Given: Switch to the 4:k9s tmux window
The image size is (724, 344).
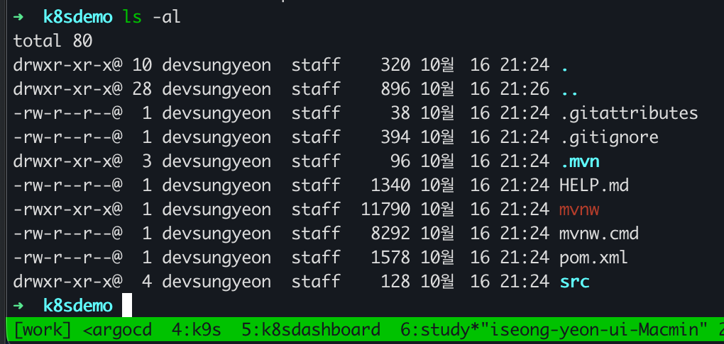Looking at the screenshot, I should tap(196, 330).
